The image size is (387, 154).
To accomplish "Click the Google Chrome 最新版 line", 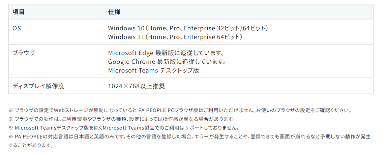I will [167, 61].
